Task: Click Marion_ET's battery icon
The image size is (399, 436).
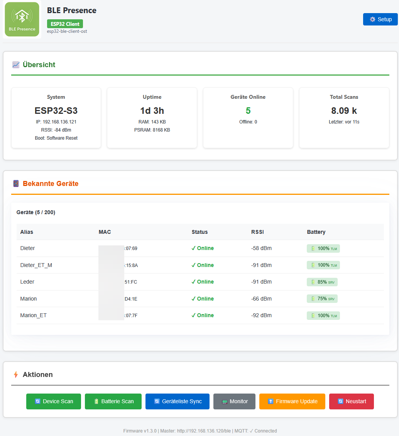Action: tap(313, 316)
